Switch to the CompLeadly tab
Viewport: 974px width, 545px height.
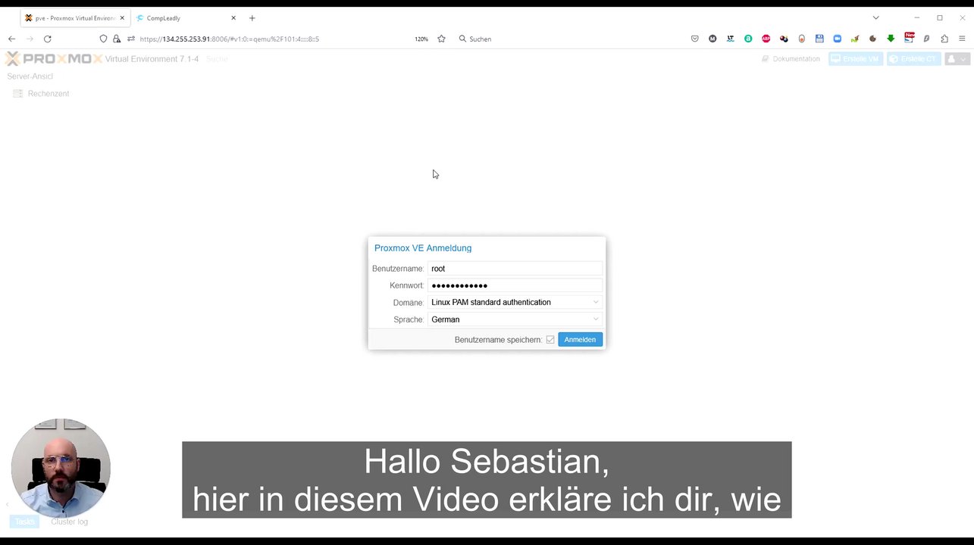[186, 18]
